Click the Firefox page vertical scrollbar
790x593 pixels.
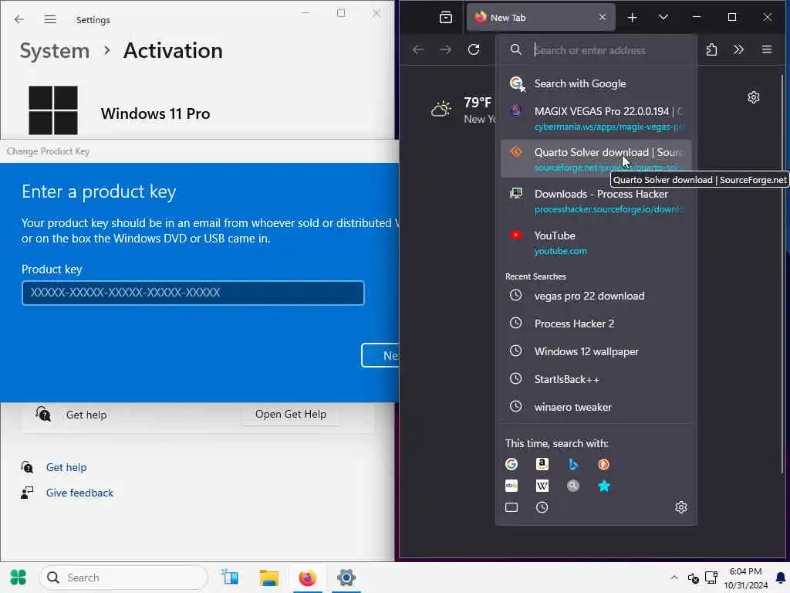click(x=782, y=273)
